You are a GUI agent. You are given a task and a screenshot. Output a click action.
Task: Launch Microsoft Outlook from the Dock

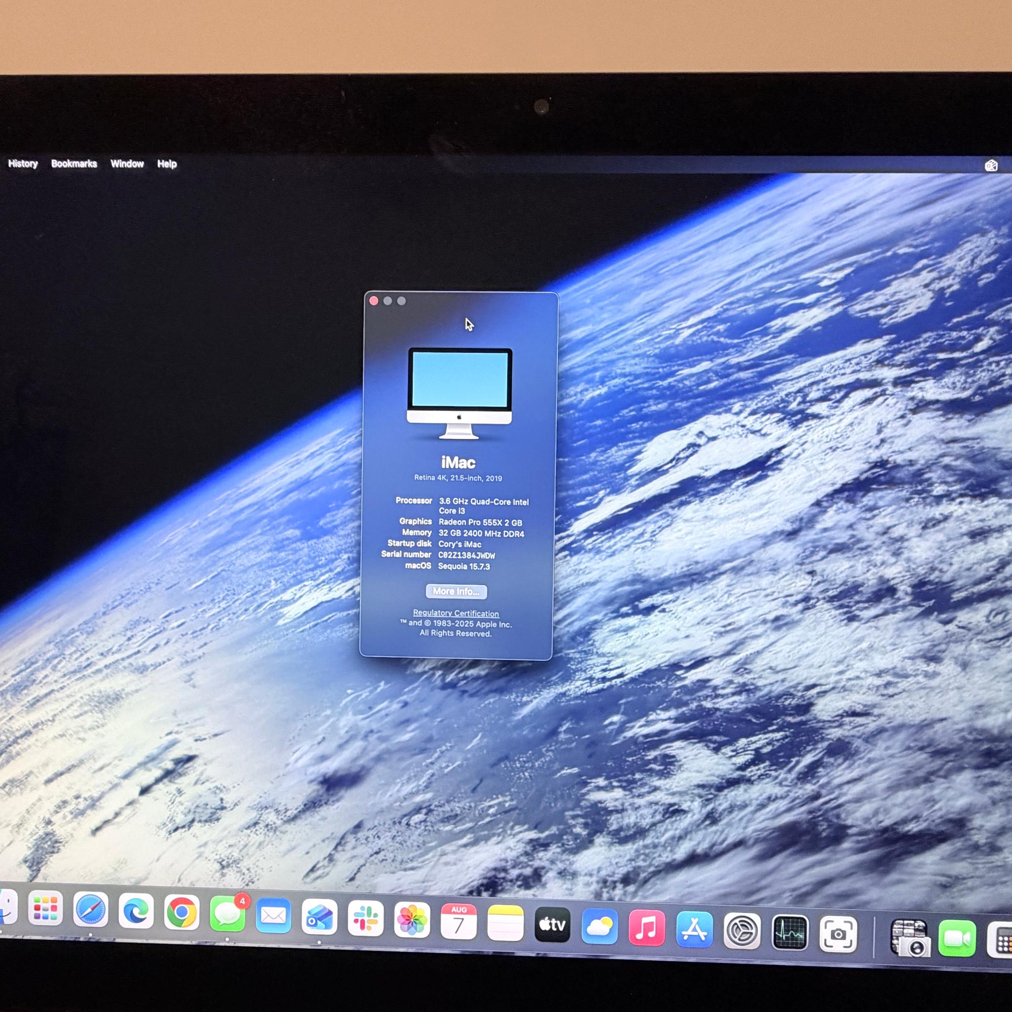320,918
